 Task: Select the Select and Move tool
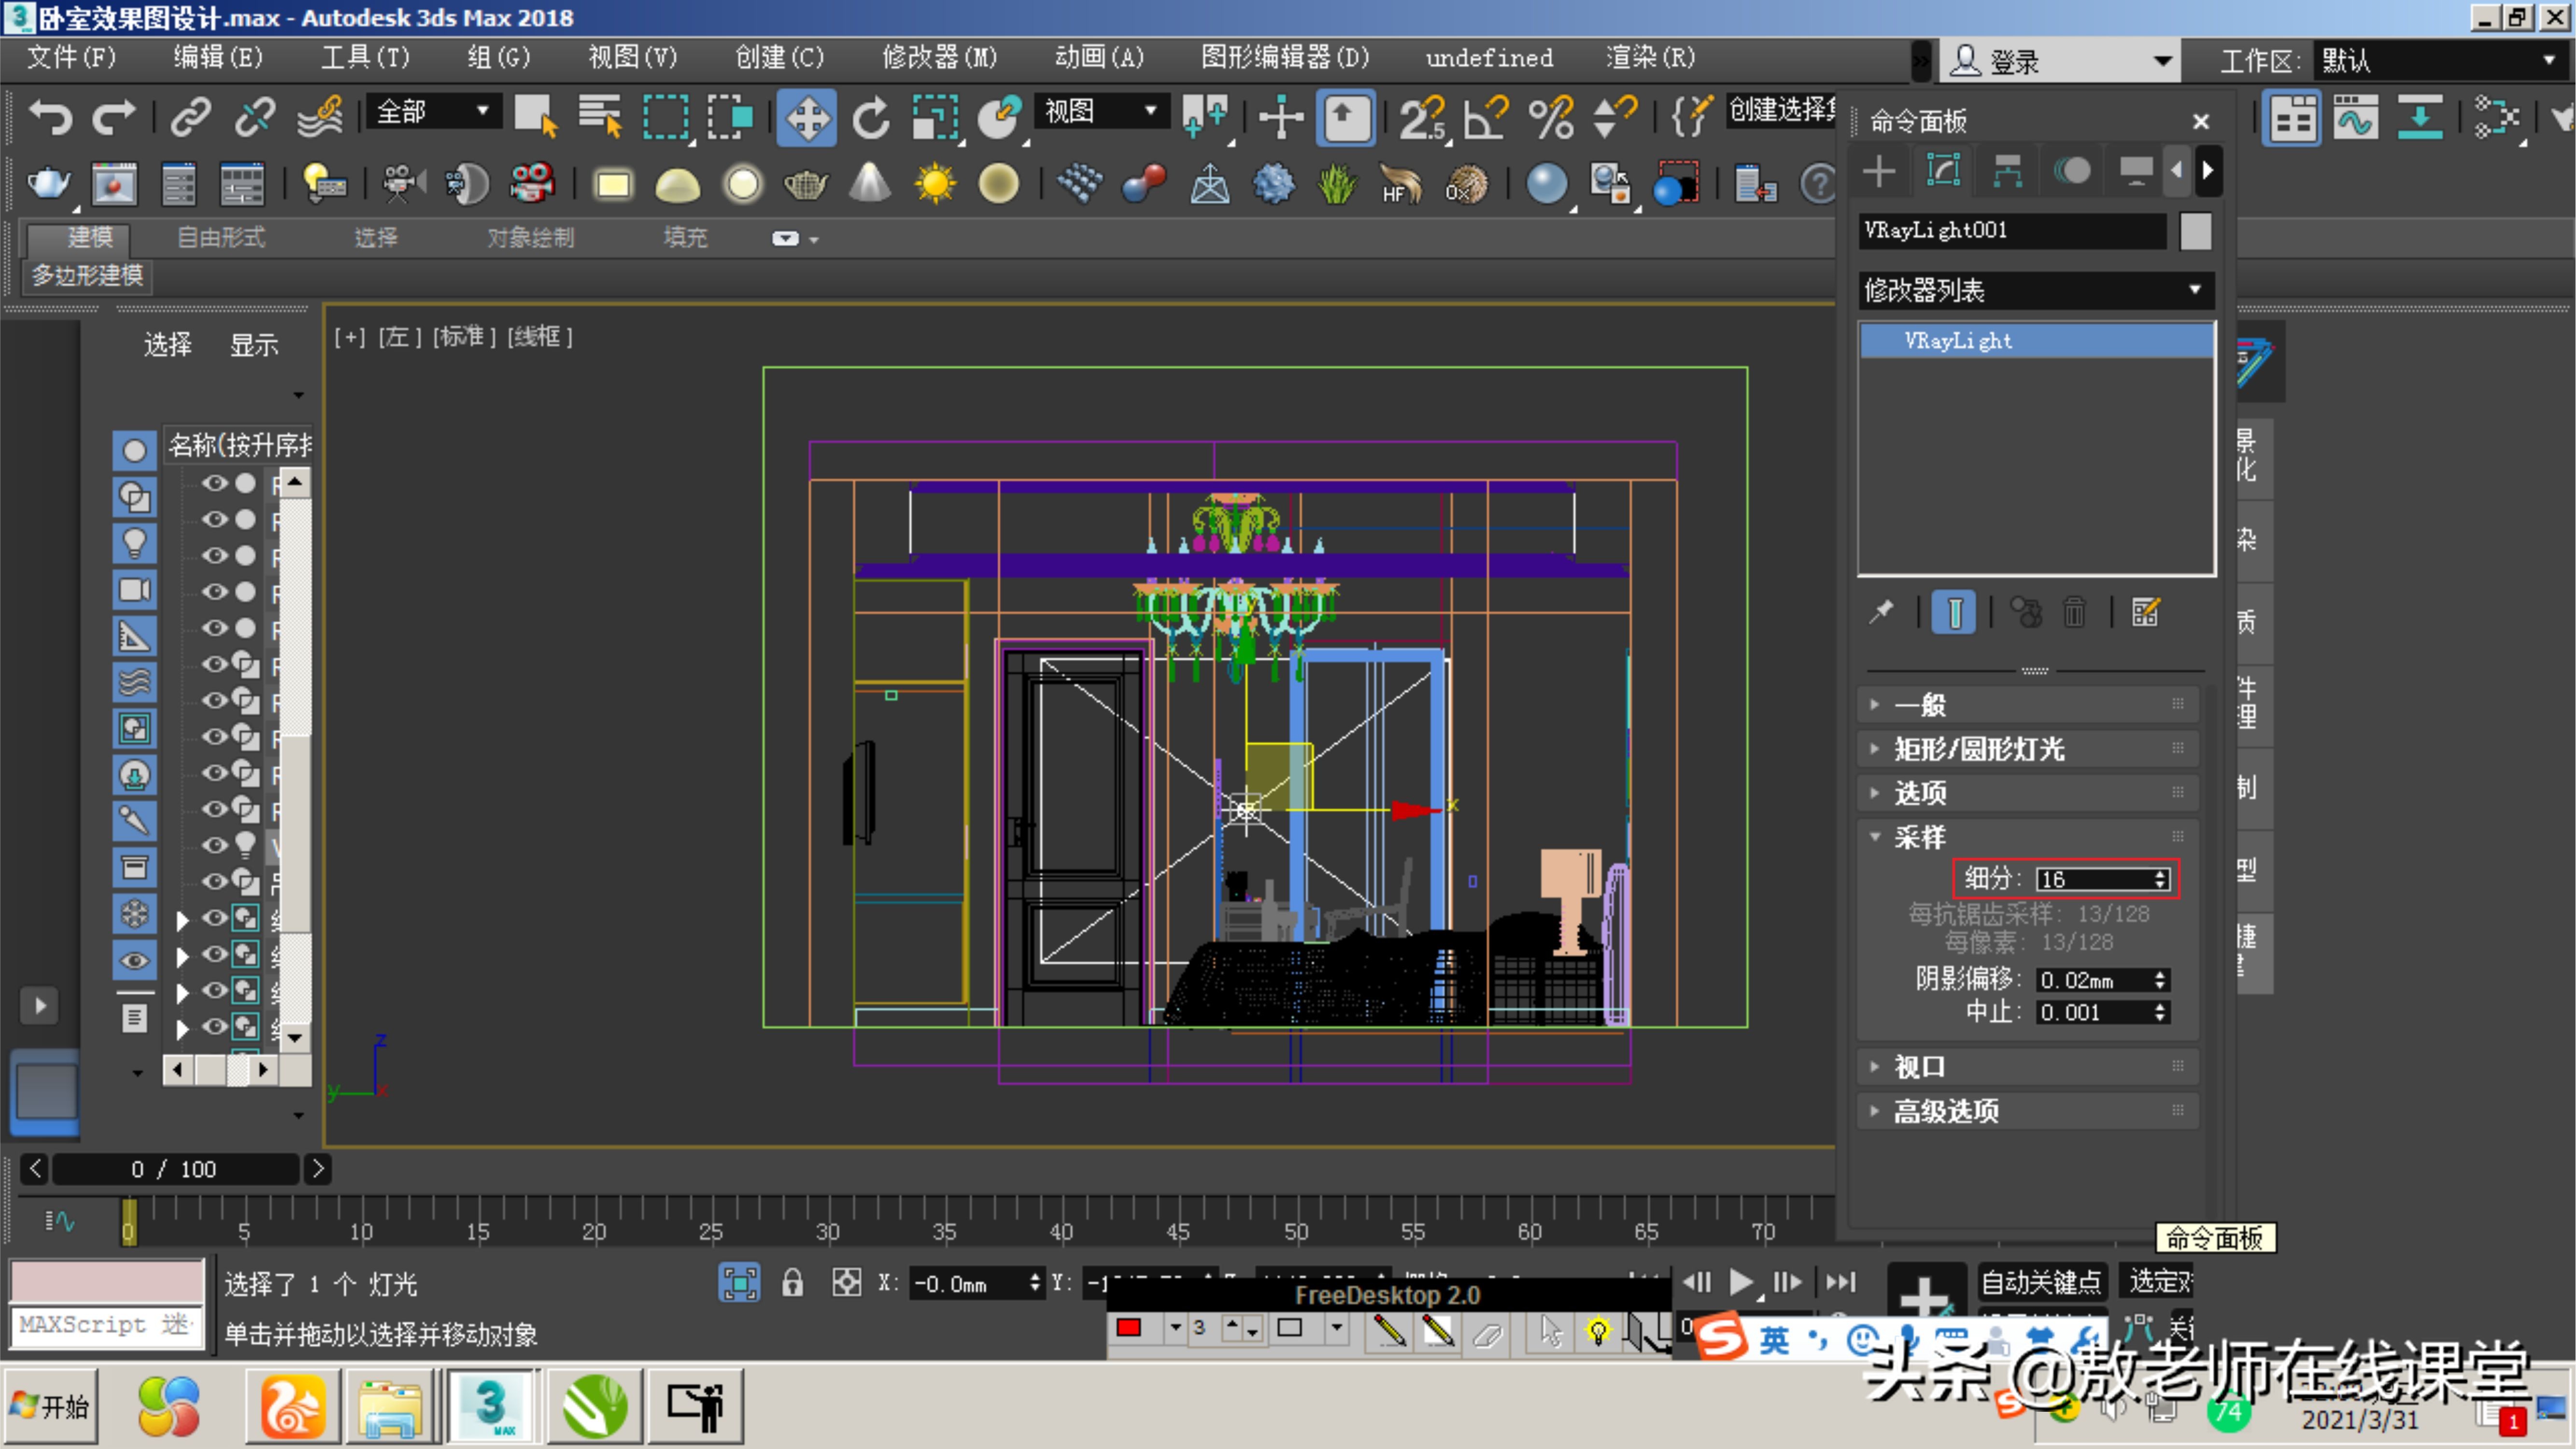[807, 117]
